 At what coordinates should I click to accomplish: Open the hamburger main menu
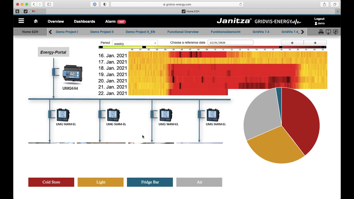click(21, 21)
